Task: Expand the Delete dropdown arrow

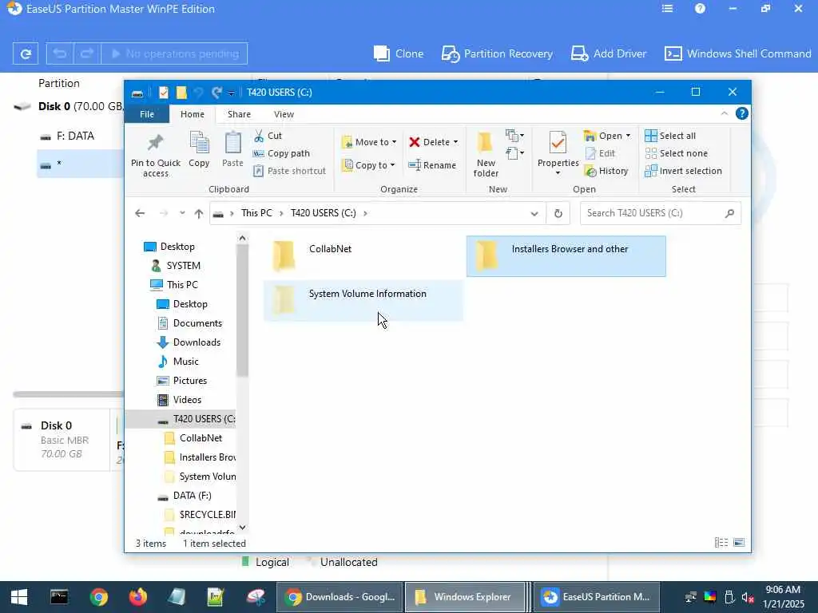Action: pos(455,142)
